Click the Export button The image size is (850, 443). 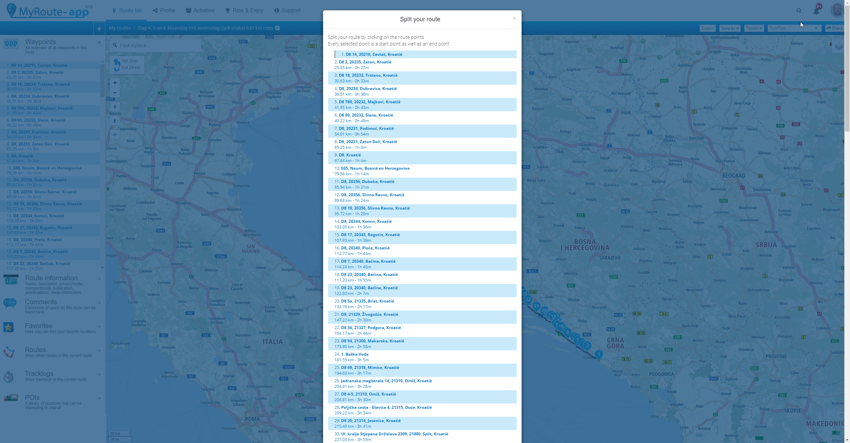point(707,28)
